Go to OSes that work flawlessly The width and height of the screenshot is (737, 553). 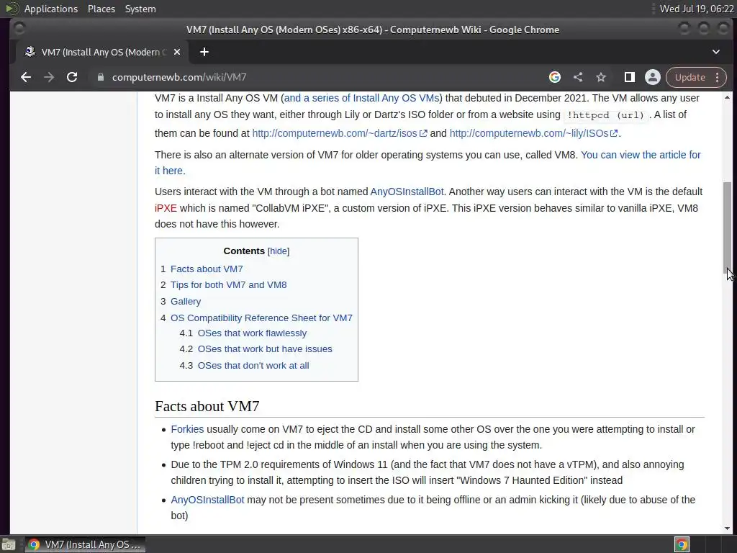252,333
